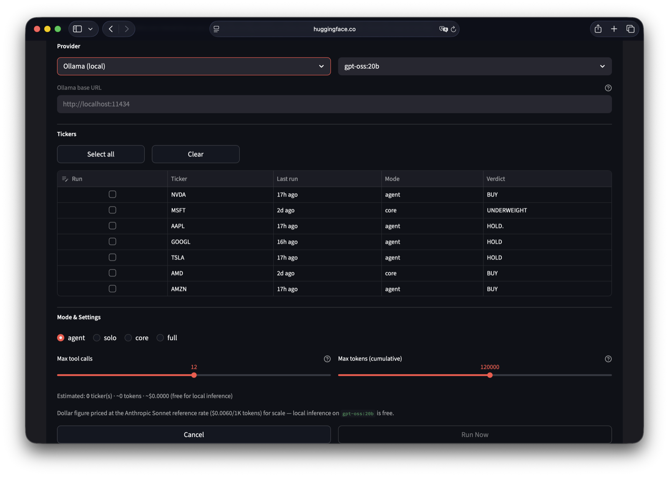This screenshot has width=669, height=477.
Task: Select the full mode radio button
Action: click(x=160, y=338)
